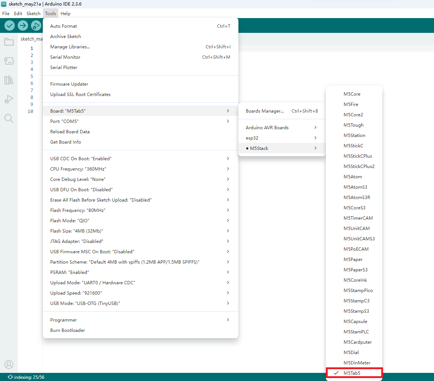
Task: Expand the M5Stack boards submenu
Action: (x=282, y=148)
